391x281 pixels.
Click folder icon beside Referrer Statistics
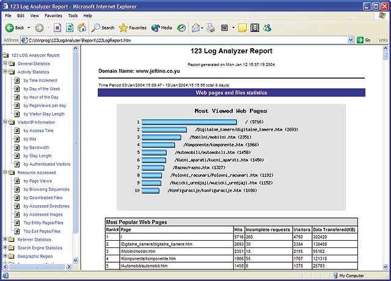click(11, 239)
